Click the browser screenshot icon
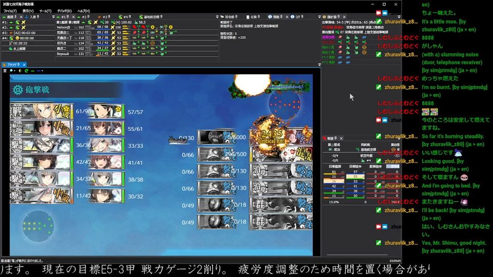 pyautogui.click(x=5, y=71)
